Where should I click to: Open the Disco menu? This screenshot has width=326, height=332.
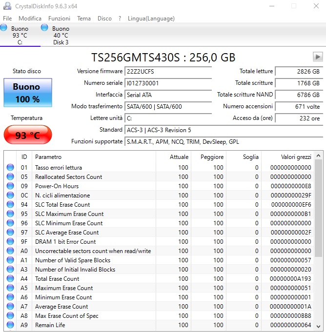104,19
